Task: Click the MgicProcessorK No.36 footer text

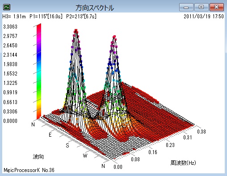Action: [29, 170]
